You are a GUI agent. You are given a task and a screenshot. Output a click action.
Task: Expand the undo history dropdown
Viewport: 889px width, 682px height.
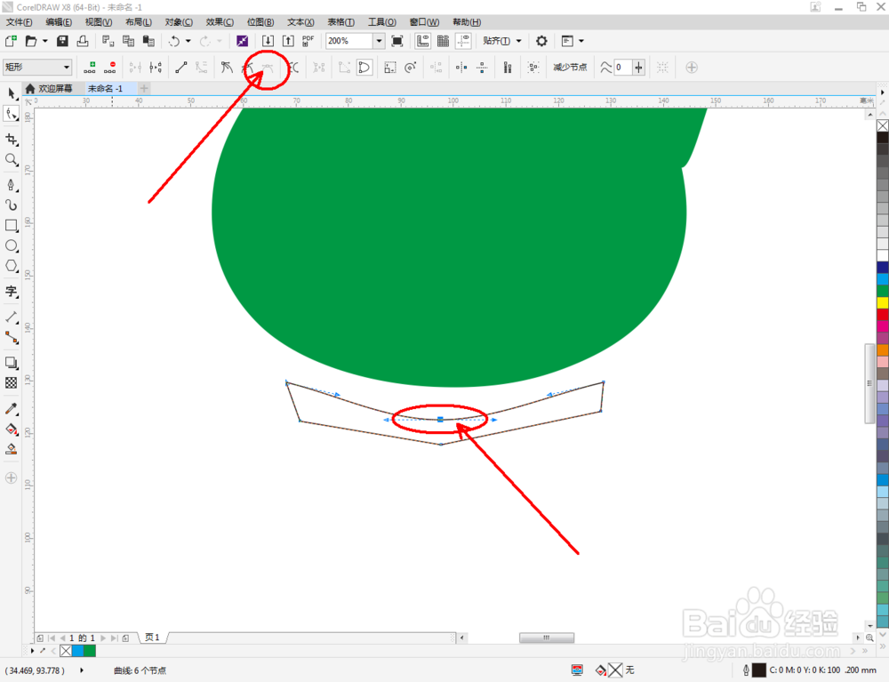[x=188, y=41]
